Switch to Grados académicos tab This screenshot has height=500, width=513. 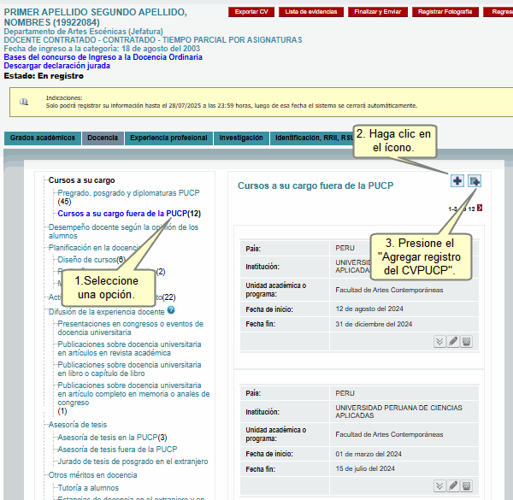coord(43,138)
